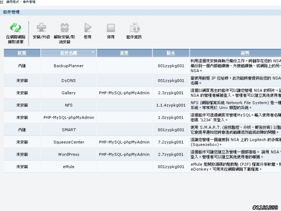
Task: Select the NFS package name
Action: [69, 105]
